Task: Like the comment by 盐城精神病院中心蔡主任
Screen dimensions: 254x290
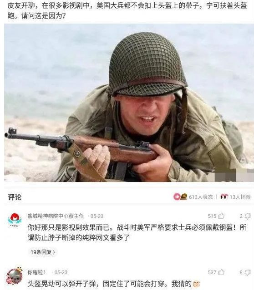Action: (x=222, y=216)
